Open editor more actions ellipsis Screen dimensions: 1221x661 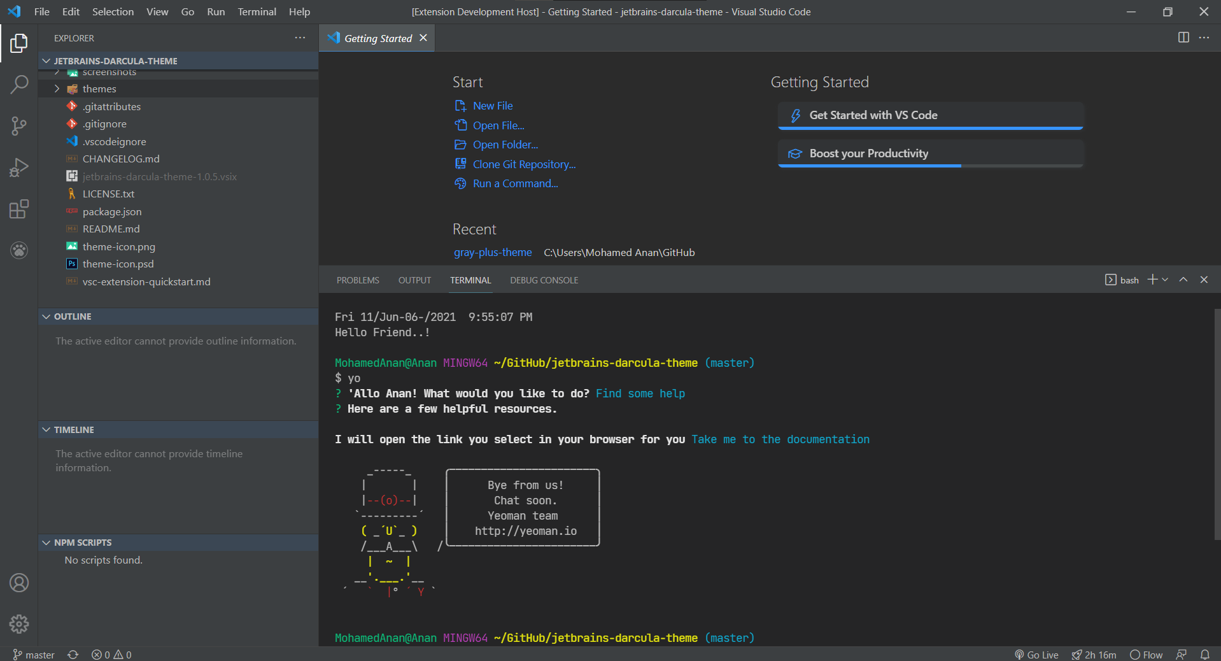1204,38
